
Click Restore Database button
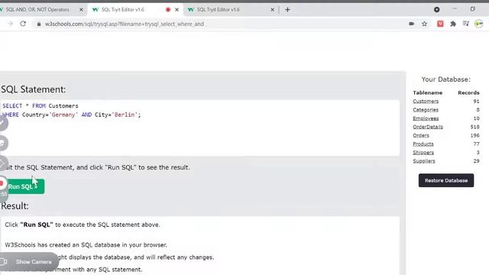coord(446,180)
